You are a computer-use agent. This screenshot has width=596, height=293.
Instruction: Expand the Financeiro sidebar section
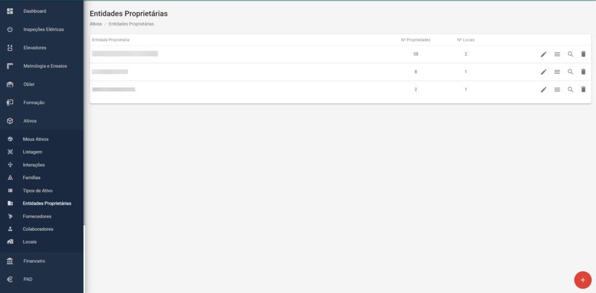41,261
